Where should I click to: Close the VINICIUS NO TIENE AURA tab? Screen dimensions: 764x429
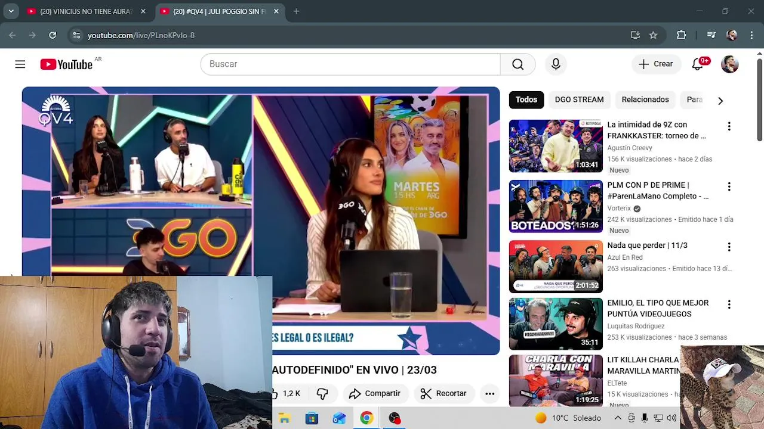[x=143, y=11]
